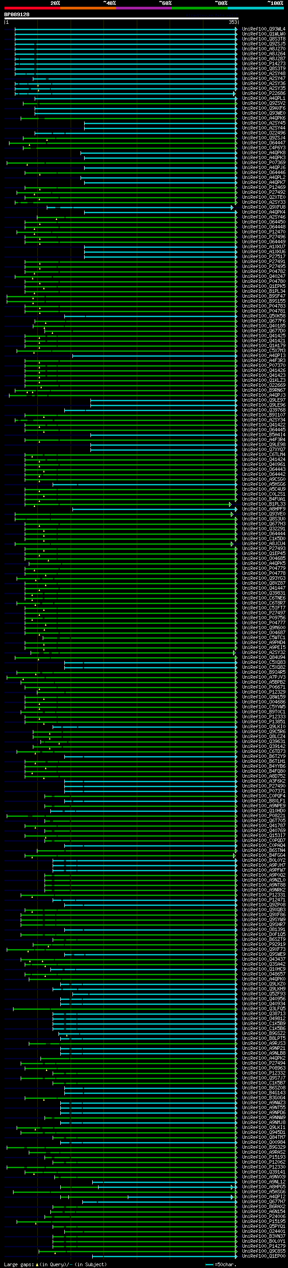Select the UniRef100_A2SY32 label

(263, 653)
